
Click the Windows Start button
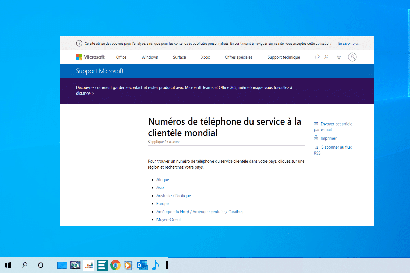pyautogui.click(x=8, y=265)
